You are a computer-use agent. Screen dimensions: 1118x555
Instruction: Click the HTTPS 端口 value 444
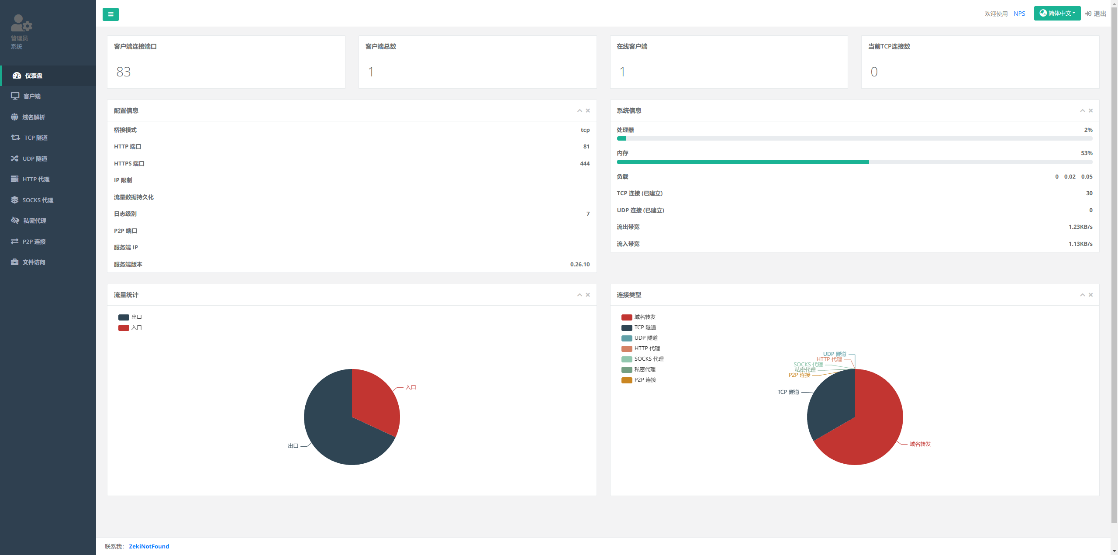click(585, 163)
